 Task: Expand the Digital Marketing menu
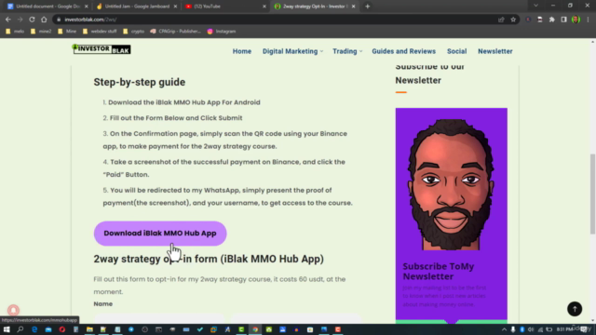point(292,51)
